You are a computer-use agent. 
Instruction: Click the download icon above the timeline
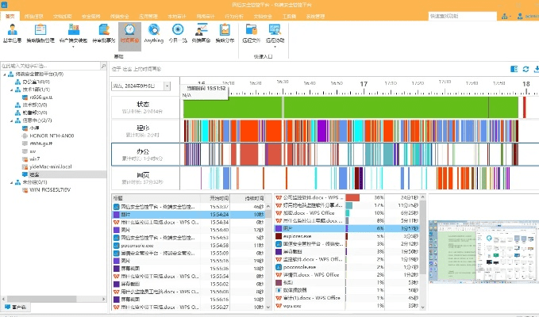click(534, 70)
